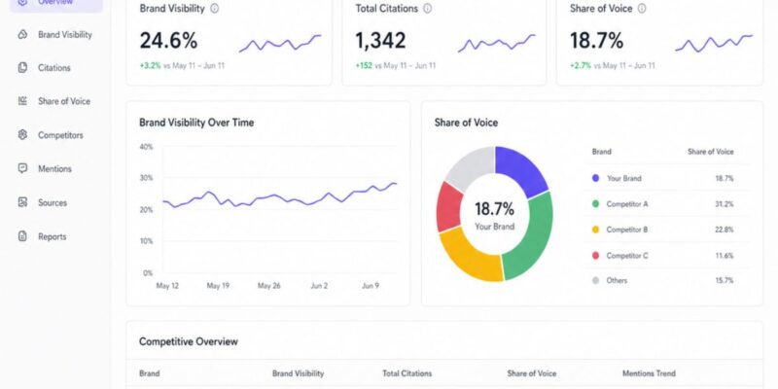Open the Brand Visibility menu item
The image size is (778, 389).
65,35
